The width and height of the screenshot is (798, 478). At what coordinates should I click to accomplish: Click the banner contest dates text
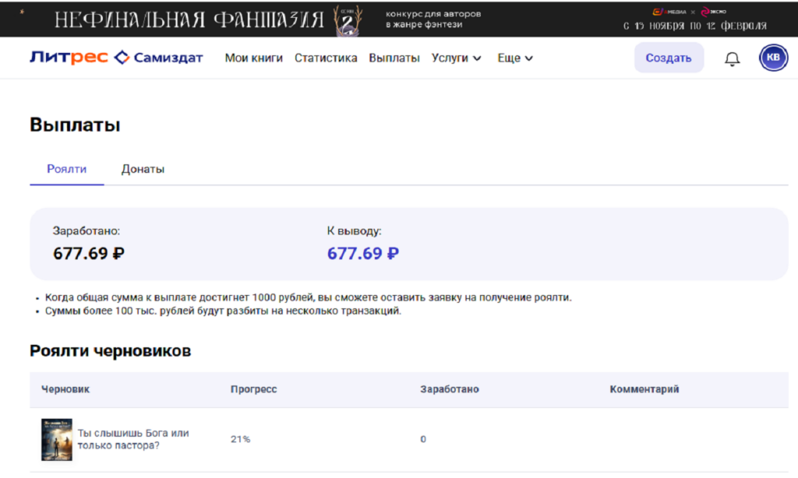pos(694,26)
